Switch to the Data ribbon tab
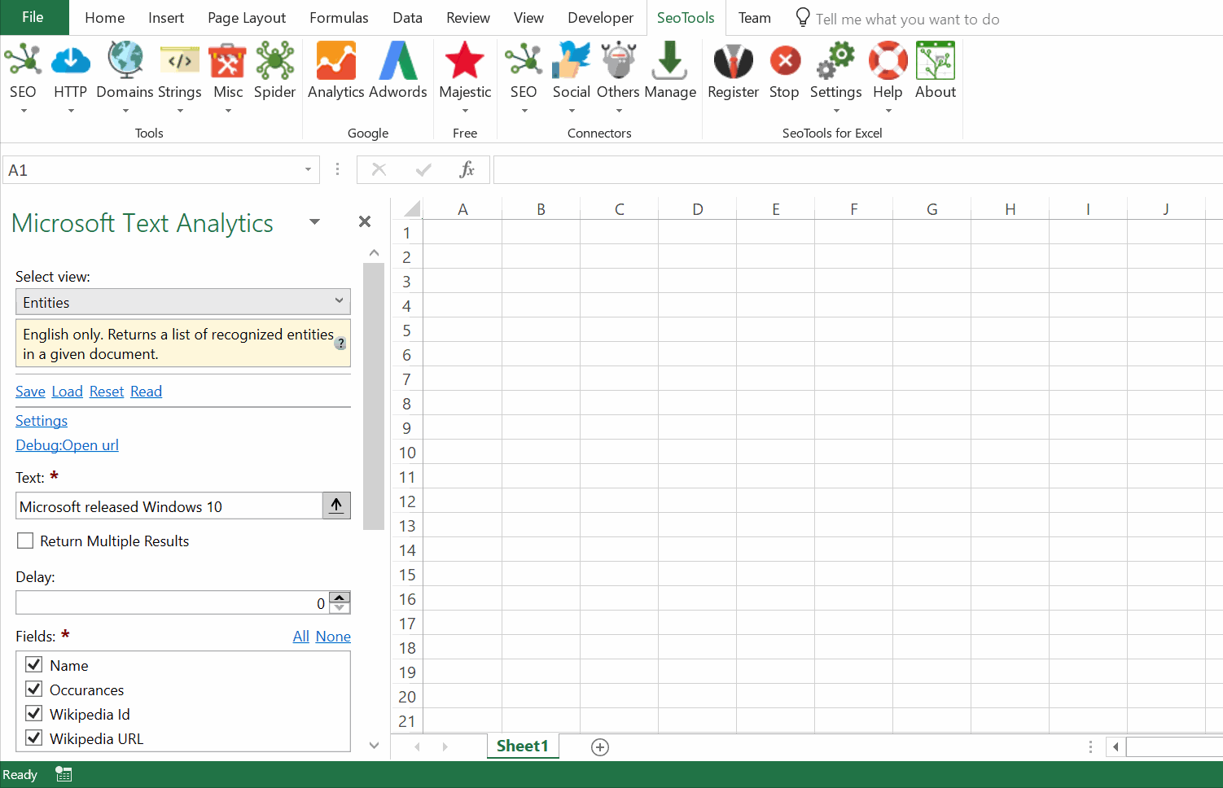Viewport: 1223px width, 788px height. click(x=407, y=17)
